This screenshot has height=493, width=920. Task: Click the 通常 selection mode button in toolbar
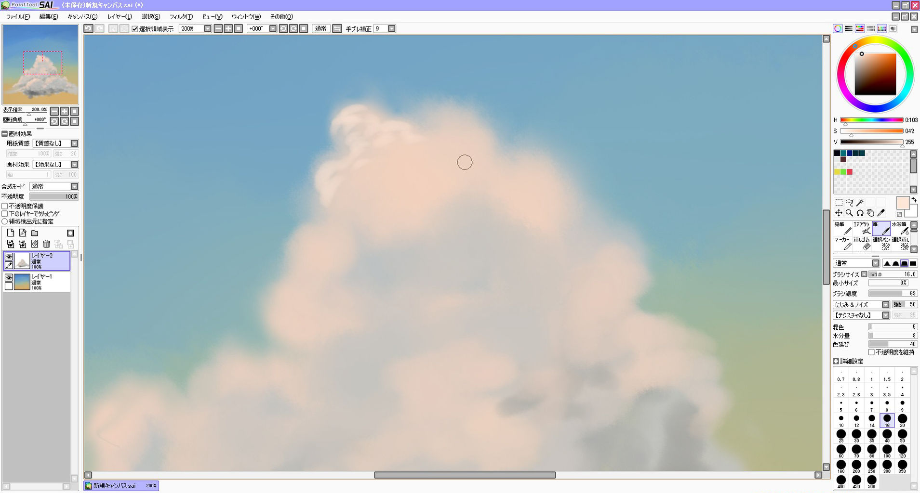(x=320, y=28)
